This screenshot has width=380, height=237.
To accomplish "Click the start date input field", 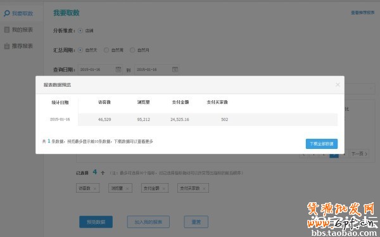I will point(100,69).
